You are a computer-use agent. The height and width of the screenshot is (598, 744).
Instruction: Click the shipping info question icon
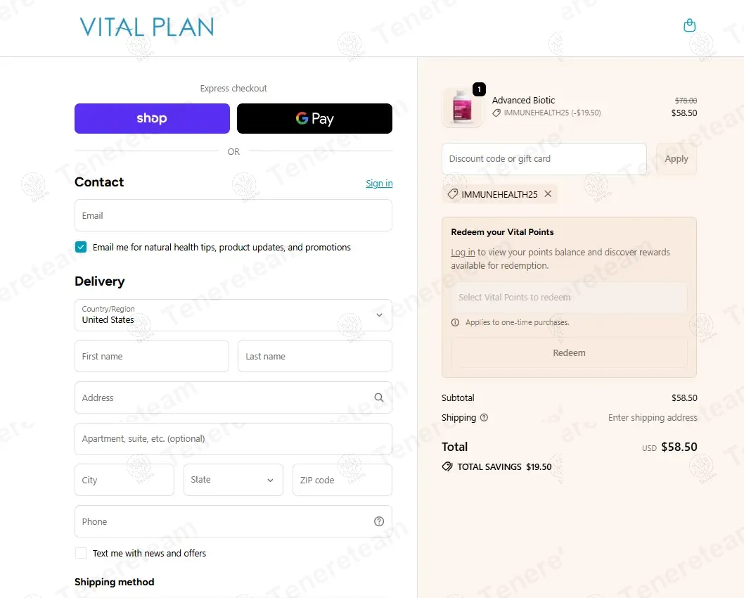coord(484,418)
